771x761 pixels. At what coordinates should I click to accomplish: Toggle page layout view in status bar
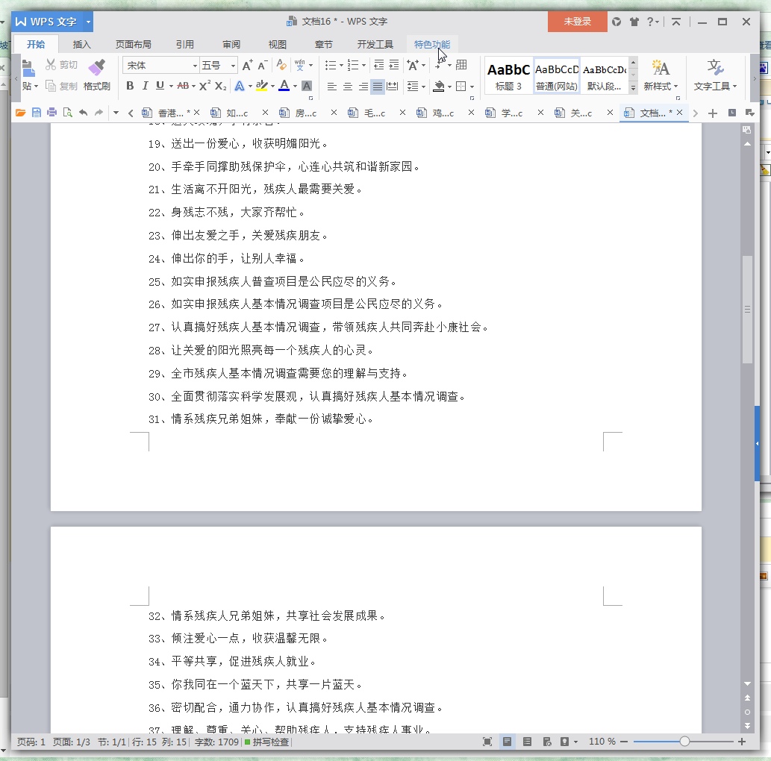pyautogui.click(x=507, y=742)
